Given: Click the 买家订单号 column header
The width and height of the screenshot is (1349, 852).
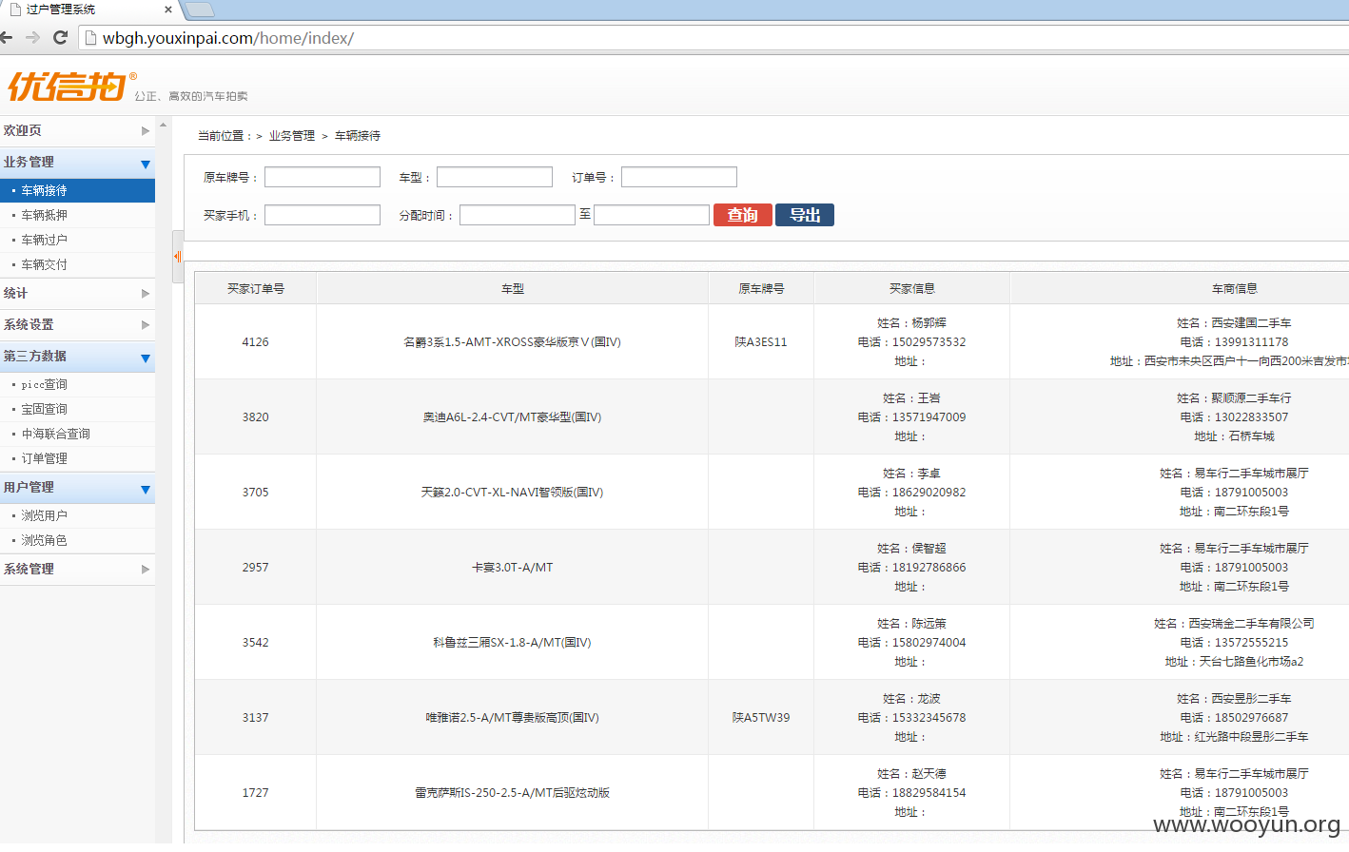Looking at the screenshot, I should [x=256, y=288].
